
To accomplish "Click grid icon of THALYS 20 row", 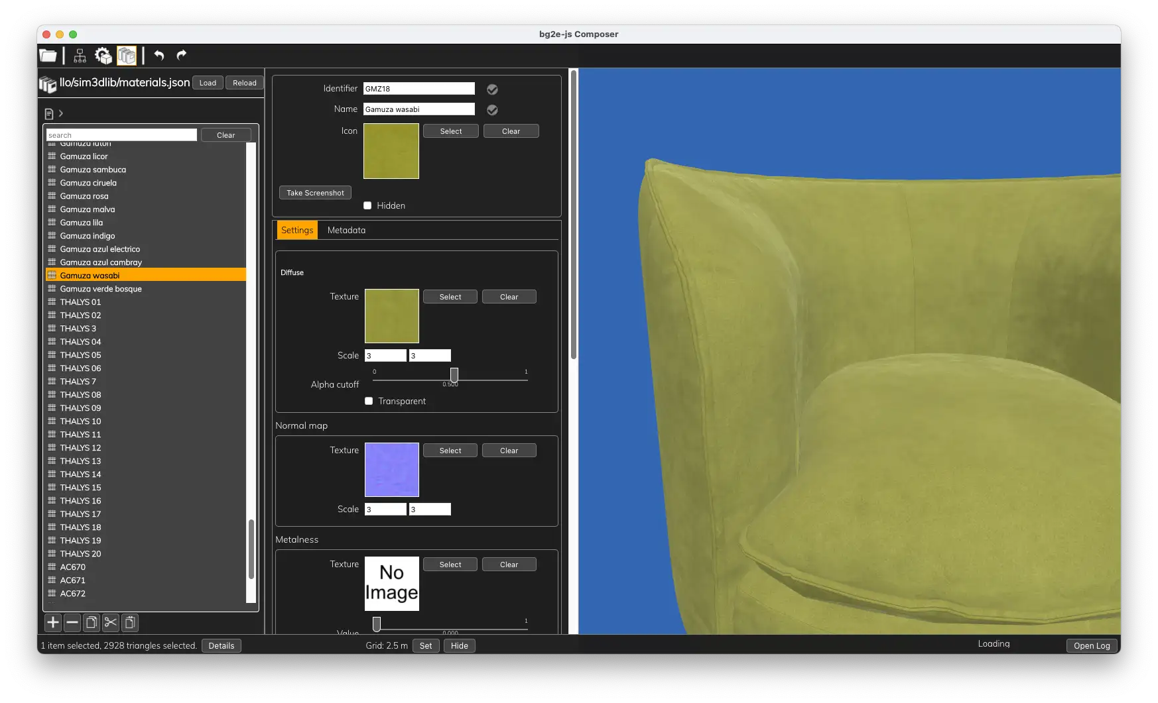I will 52,554.
